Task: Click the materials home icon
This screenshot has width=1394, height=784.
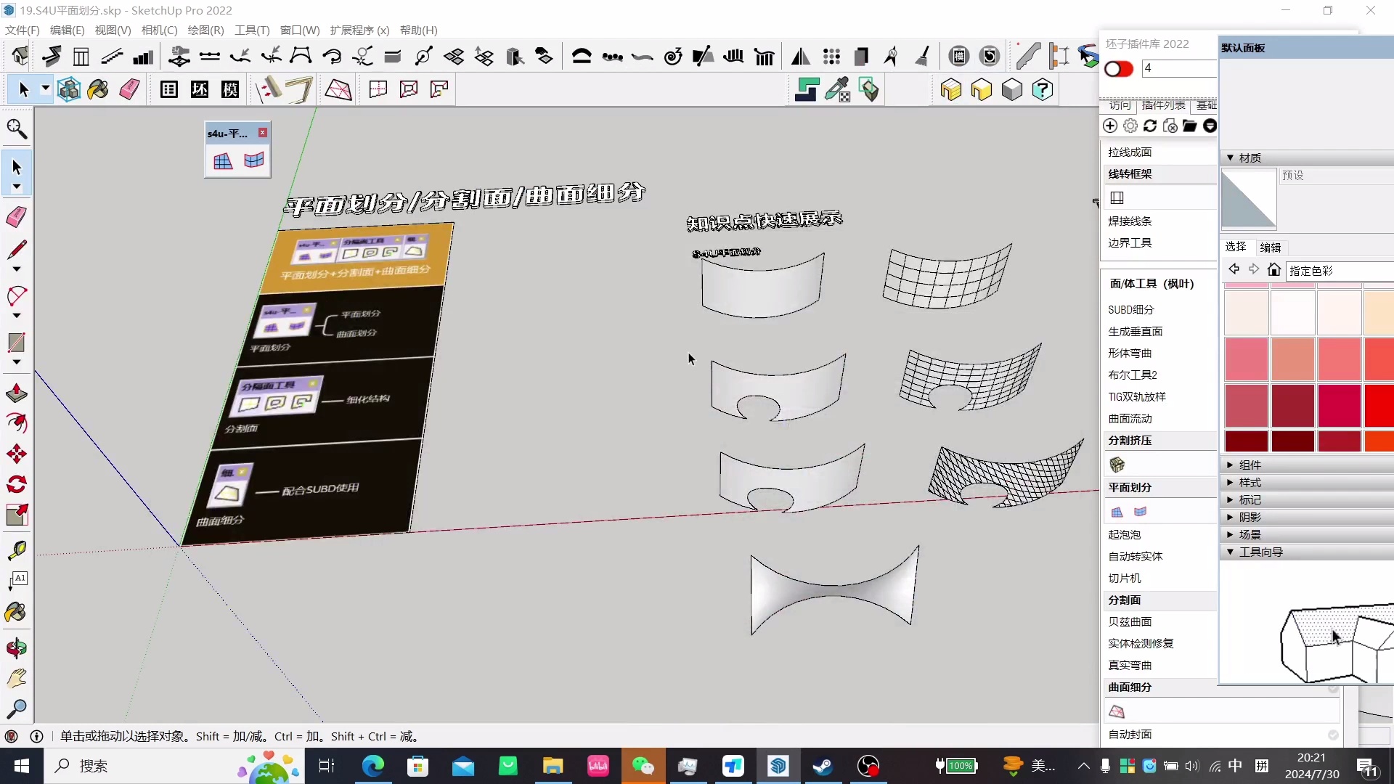Action: (x=1273, y=270)
